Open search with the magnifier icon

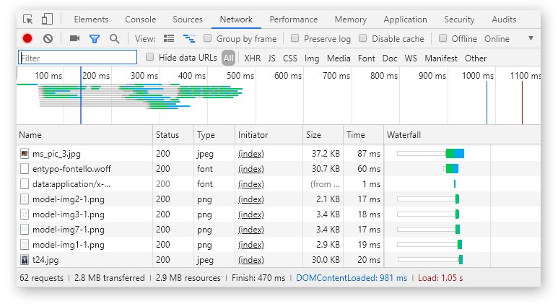(114, 38)
